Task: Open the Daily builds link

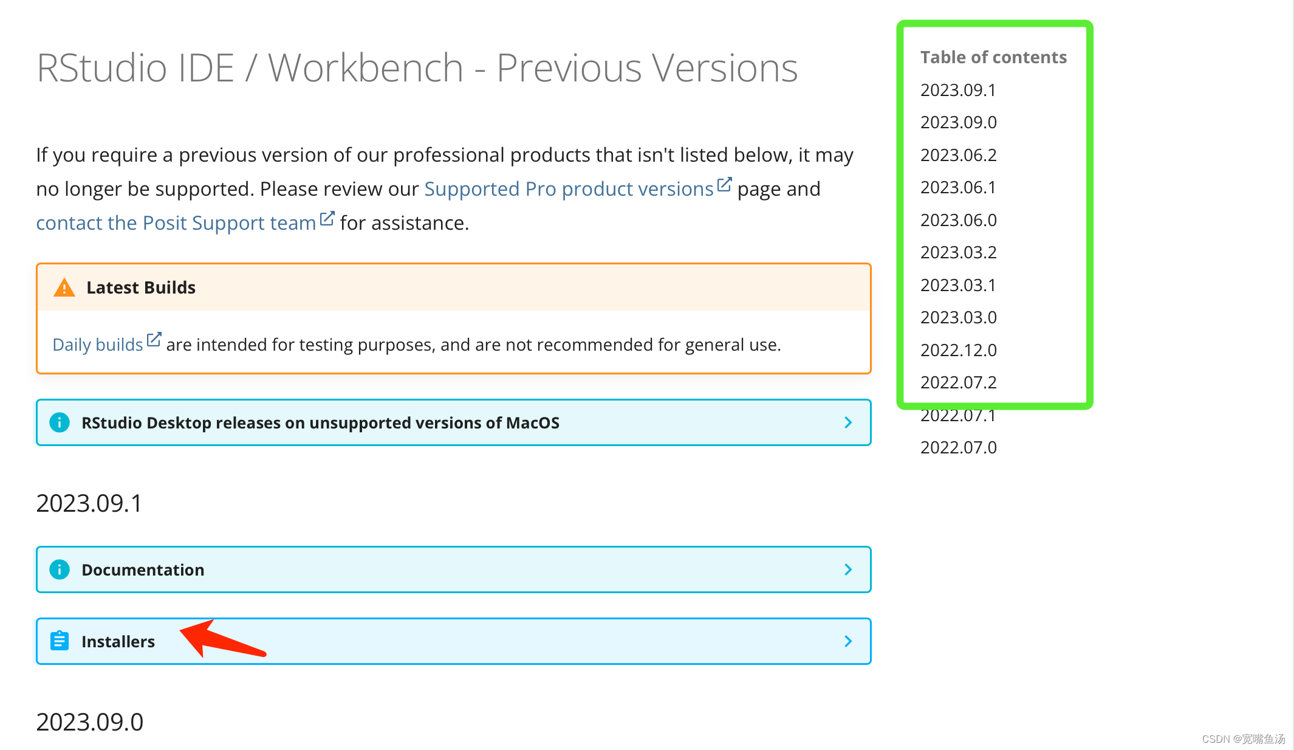Action: click(97, 345)
